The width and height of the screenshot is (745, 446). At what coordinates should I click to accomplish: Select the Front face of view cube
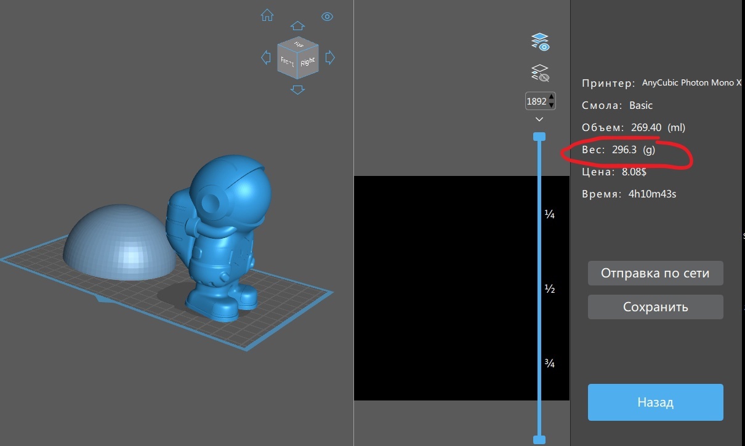287,62
